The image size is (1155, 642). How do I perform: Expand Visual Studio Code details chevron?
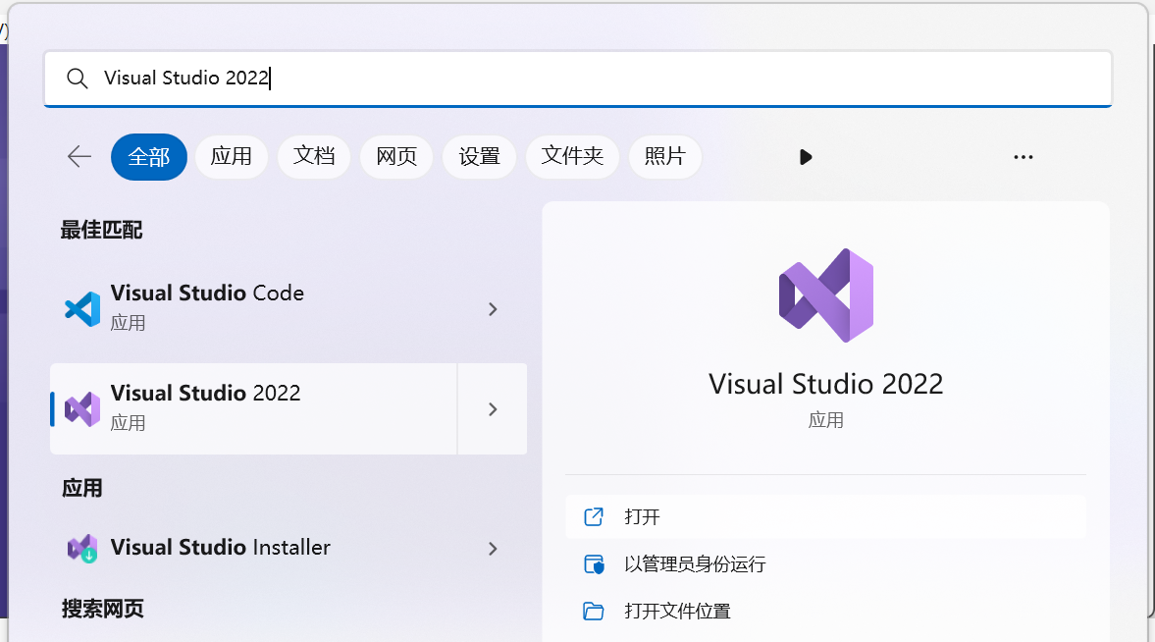[493, 309]
